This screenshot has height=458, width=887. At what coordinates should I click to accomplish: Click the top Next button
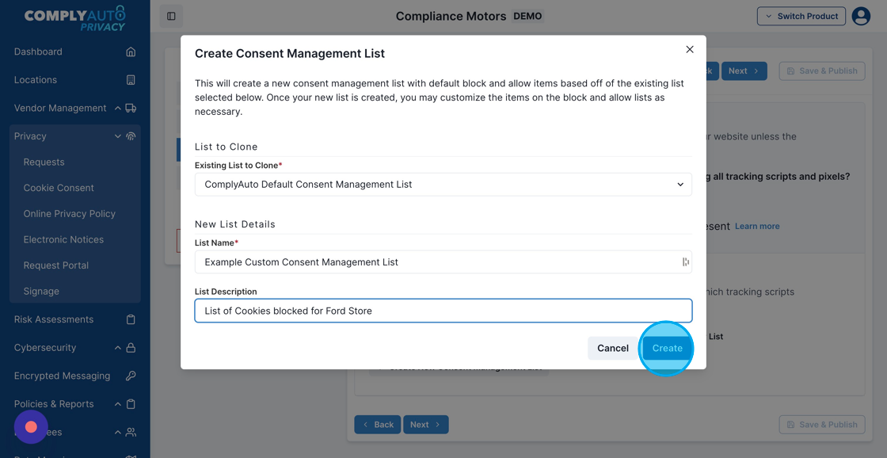coord(744,71)
